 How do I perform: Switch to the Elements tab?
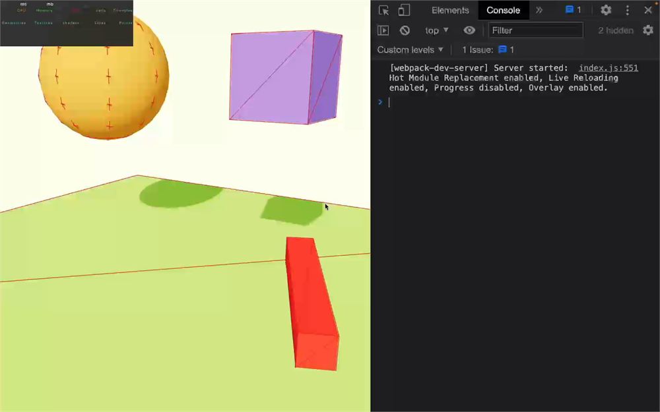pos(450,10)
